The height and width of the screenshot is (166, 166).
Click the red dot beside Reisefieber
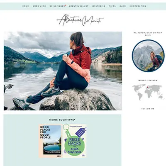[66, 5]
